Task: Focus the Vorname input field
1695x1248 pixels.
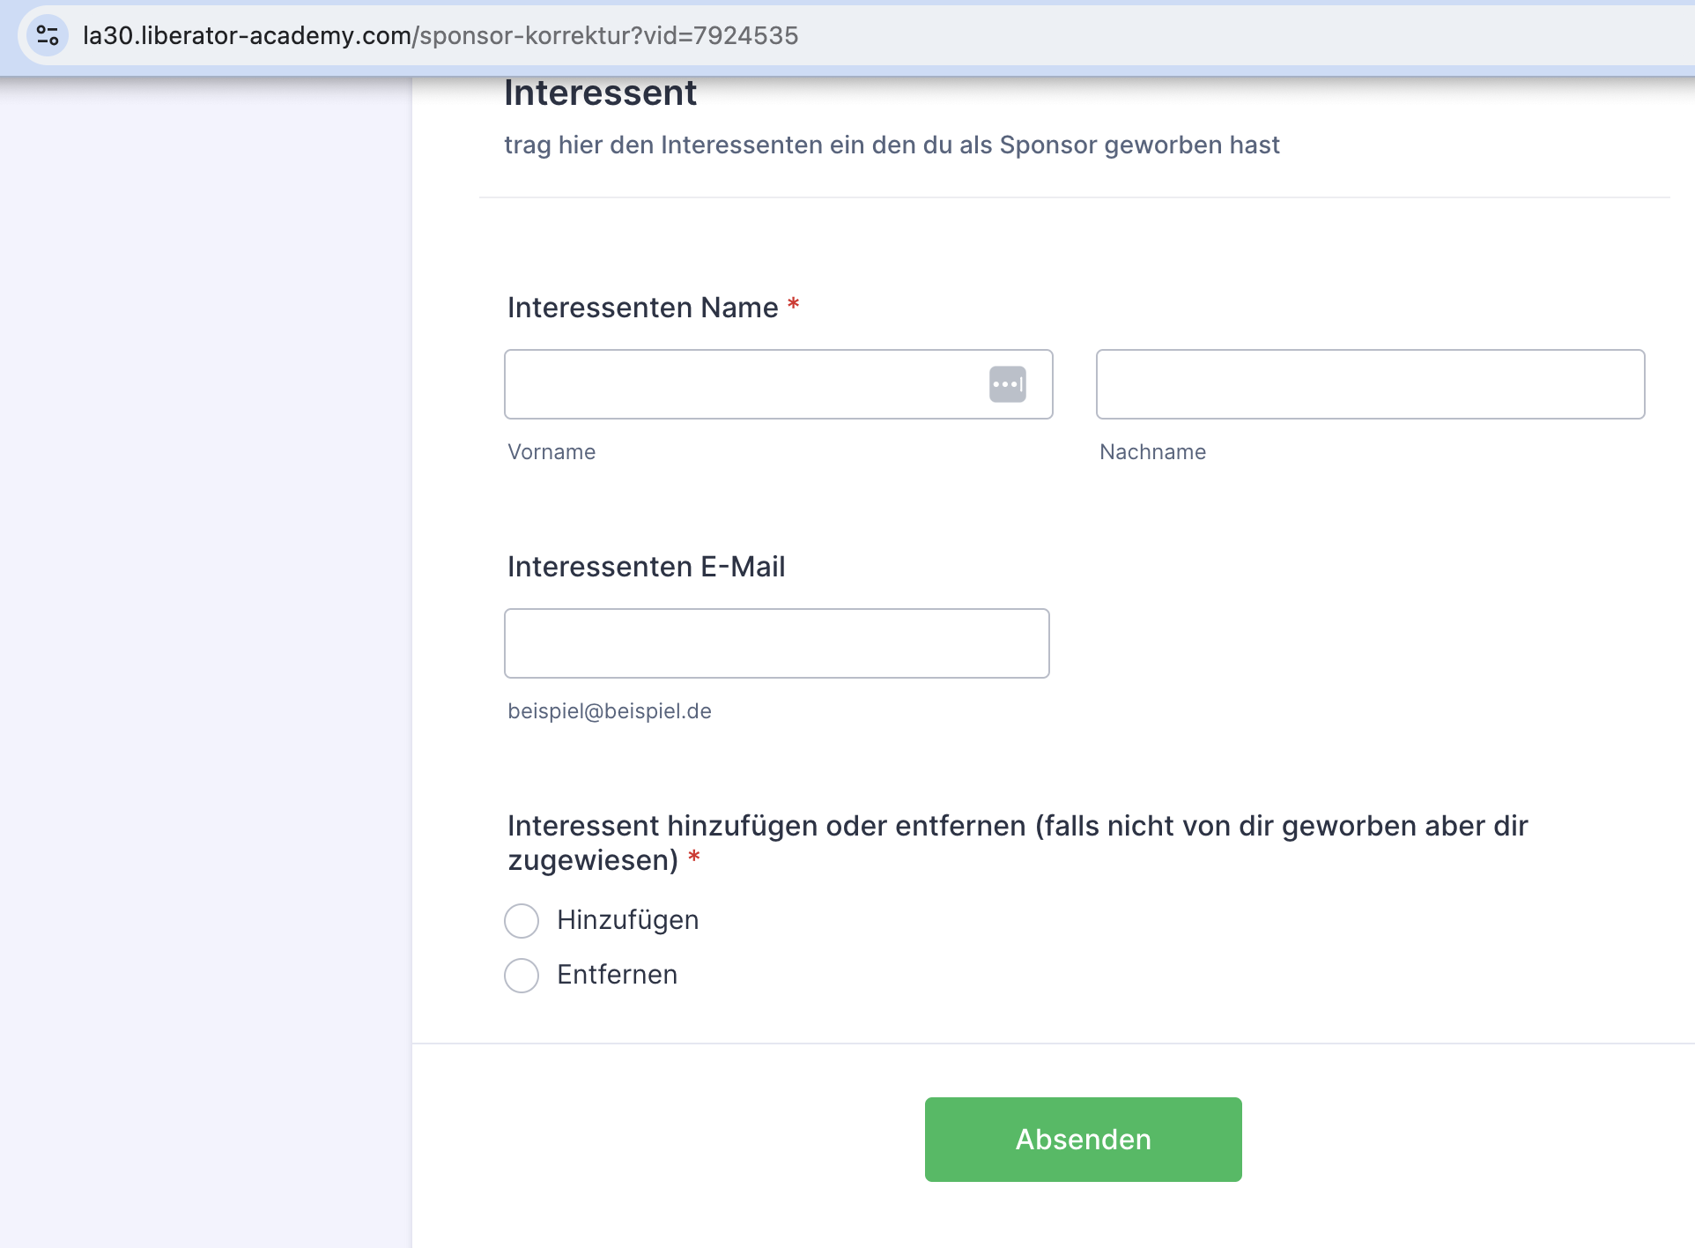Action: (740, 384)
